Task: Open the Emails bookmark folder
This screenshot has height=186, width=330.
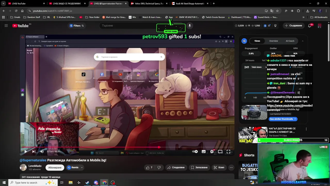Action: pos(15,17)
